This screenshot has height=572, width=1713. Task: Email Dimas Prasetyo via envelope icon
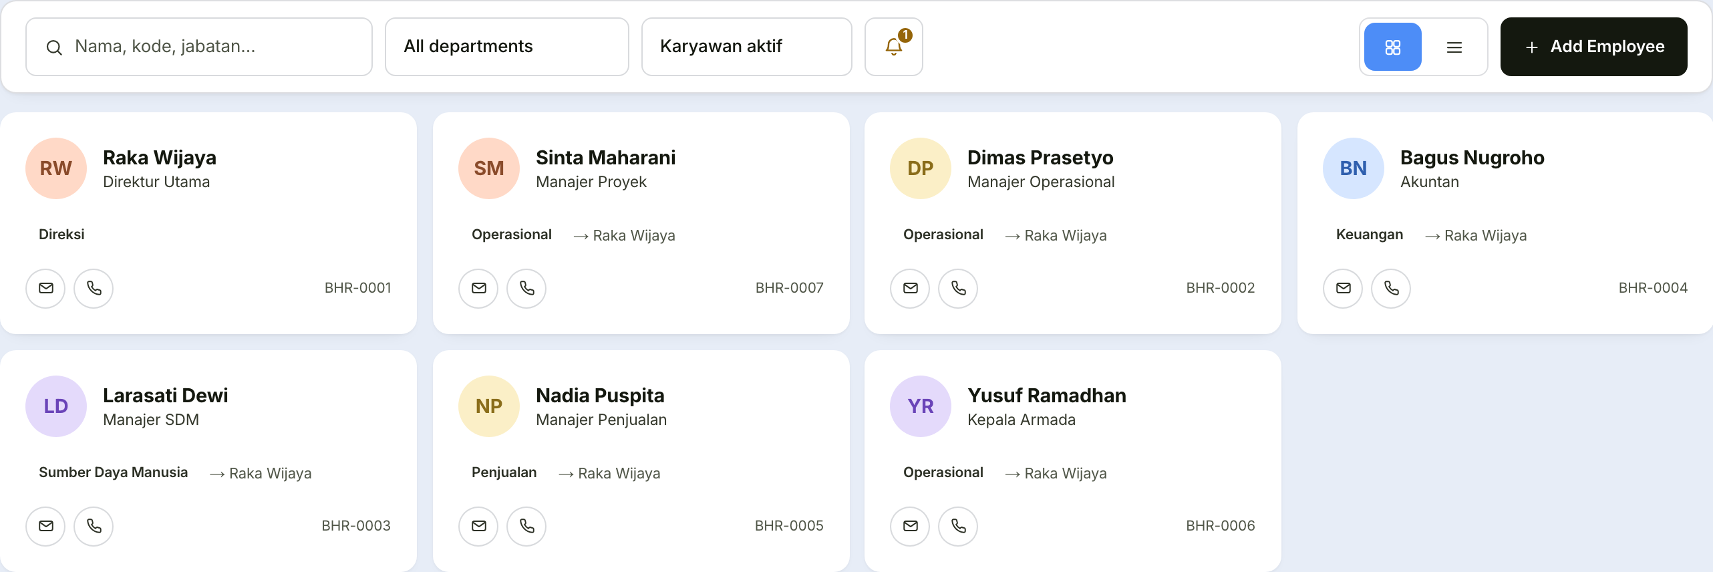coord(910,288)
